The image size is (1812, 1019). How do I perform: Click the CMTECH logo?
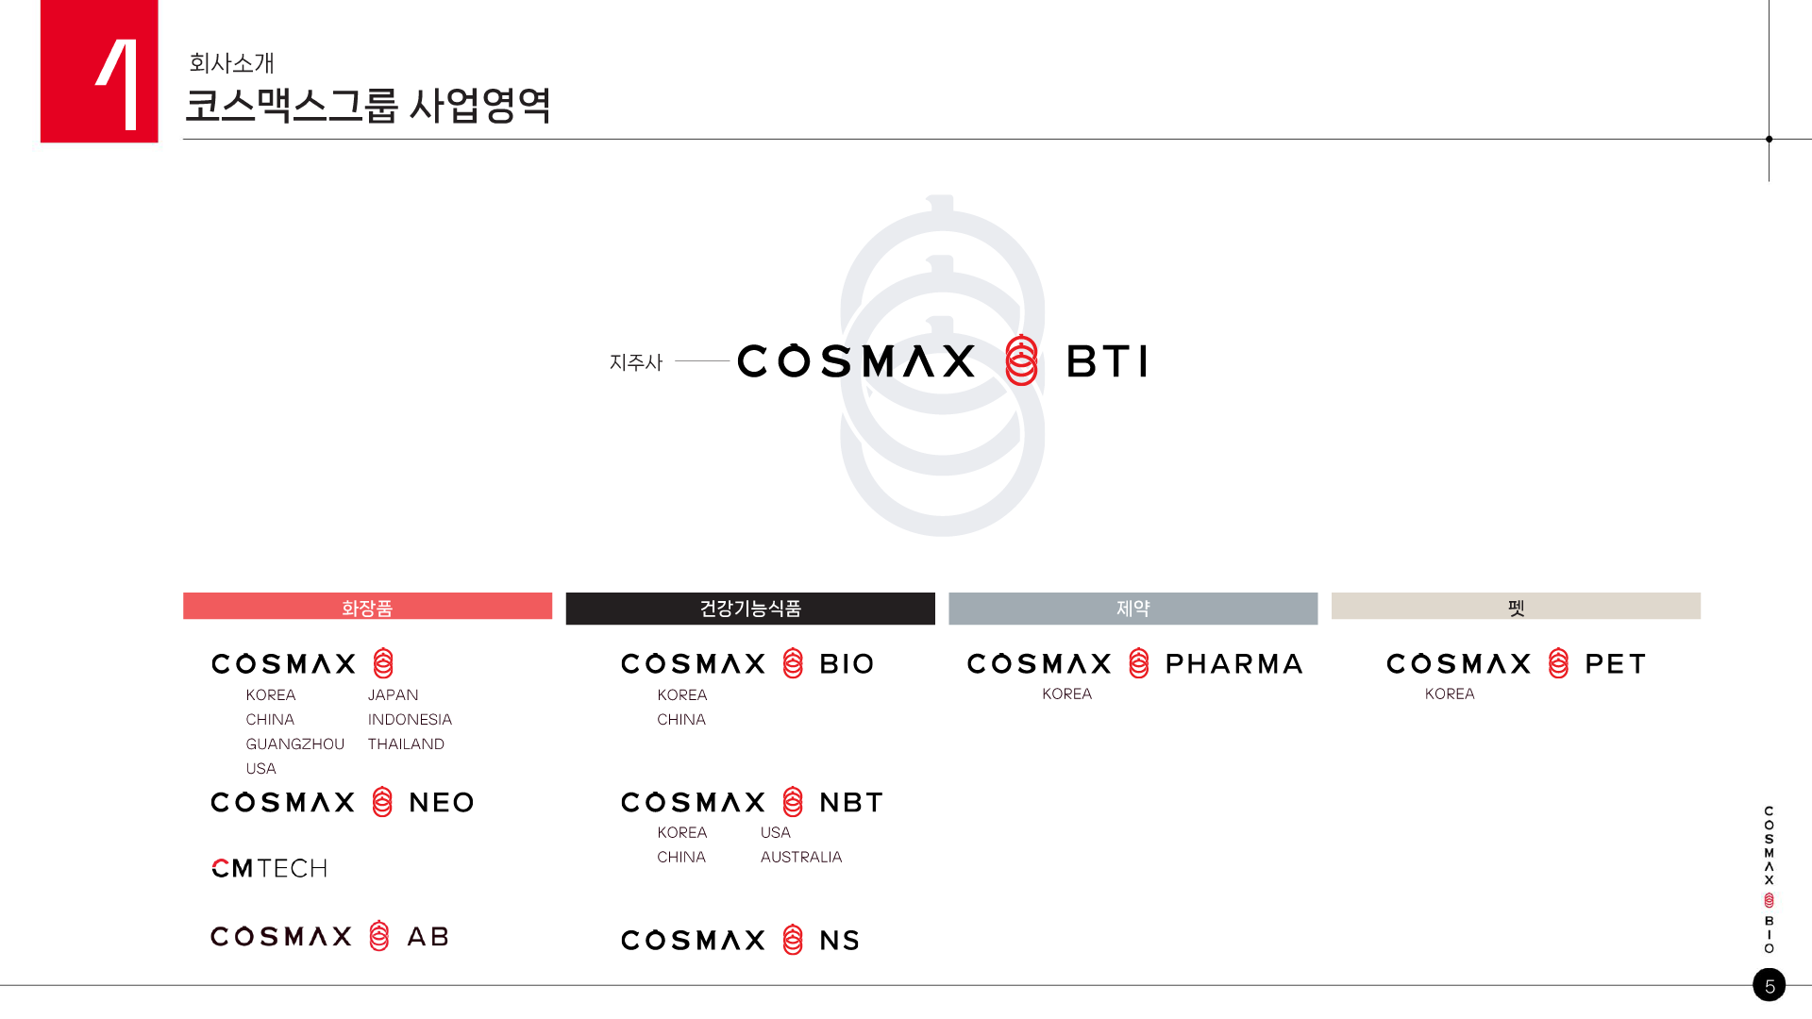click(270, 868)
